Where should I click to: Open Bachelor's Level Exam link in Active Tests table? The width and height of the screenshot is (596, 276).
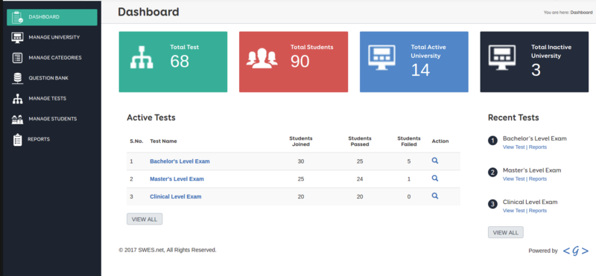180,161
